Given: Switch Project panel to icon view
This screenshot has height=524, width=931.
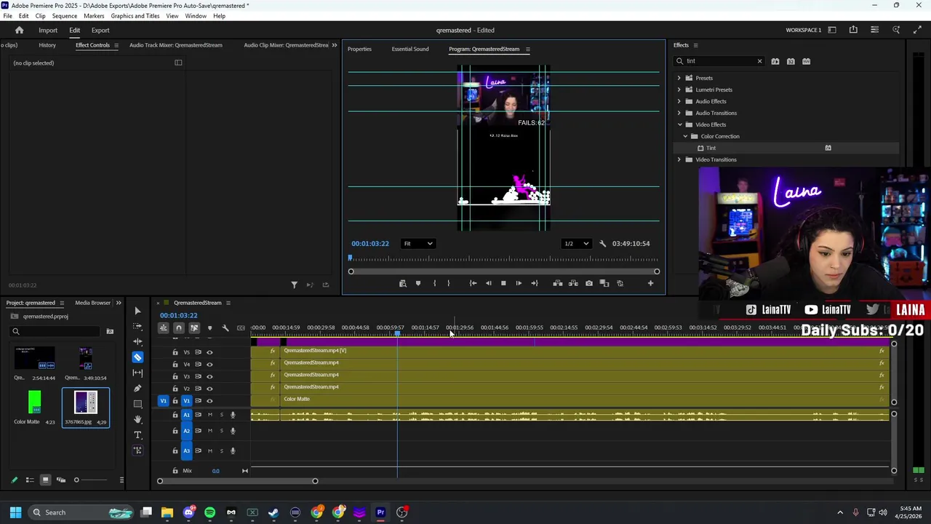Looking at the screenshot, I should click(x=45, y=480).
